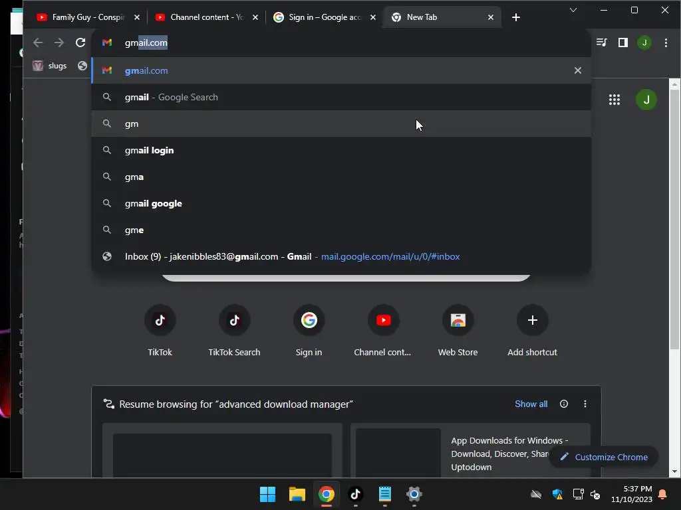This screenshot has width=681, height=510.
Task: Choose 'gmail - Google Search' suggestion
Action: pyautogui.click(x=341, y=97)
